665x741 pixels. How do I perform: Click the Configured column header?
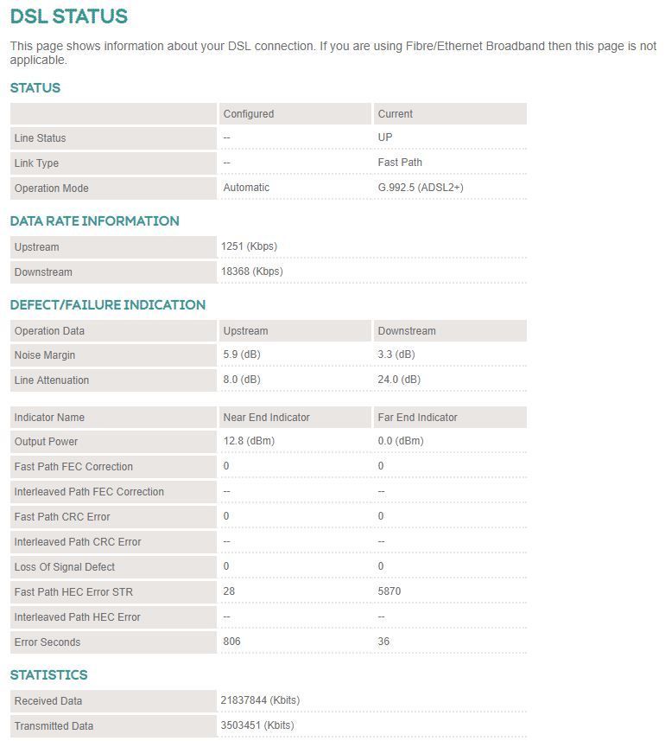coord(249,114)
